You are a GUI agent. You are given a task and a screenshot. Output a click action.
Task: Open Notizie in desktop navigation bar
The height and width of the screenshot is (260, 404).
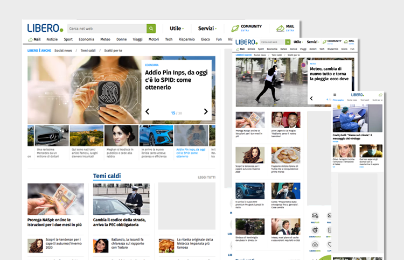coord(52,39)
